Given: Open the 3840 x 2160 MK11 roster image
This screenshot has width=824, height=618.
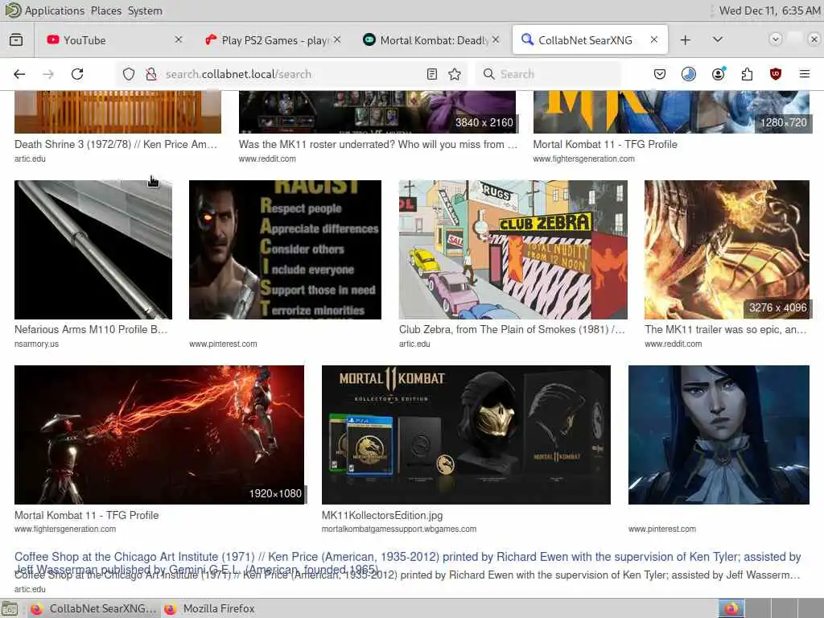Looking at the screenshot, I should click(377, 112).
